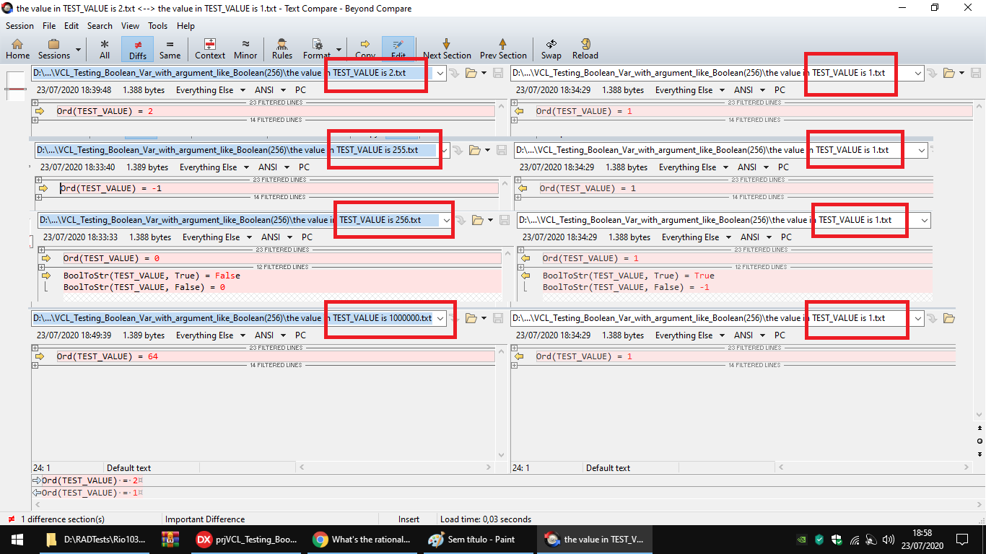
Task: Browse for file beside TEST_VALUE is 256.txt path
Action: tap(478, 220)
